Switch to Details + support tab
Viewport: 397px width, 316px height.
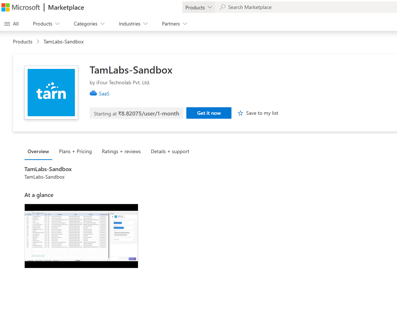pyautogui.click(x=170, y=151)
